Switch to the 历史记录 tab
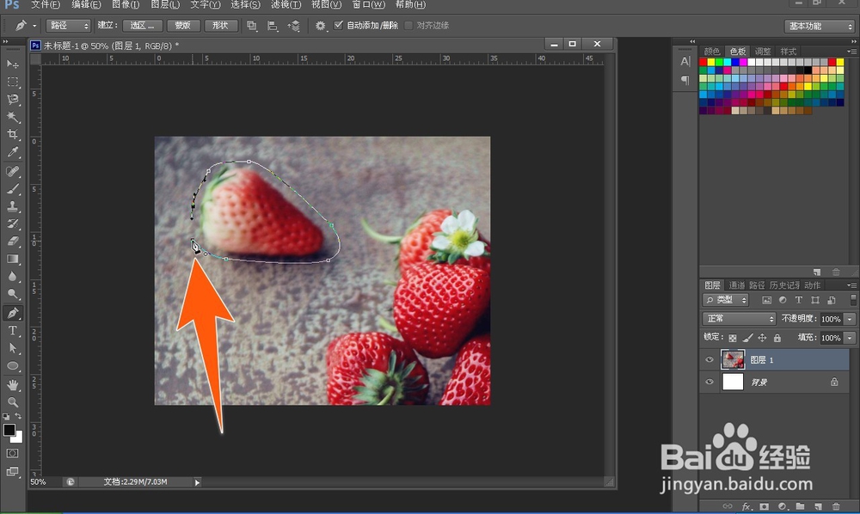The height and width of the screenshot is (514, 860). click(x=785, y=285)
